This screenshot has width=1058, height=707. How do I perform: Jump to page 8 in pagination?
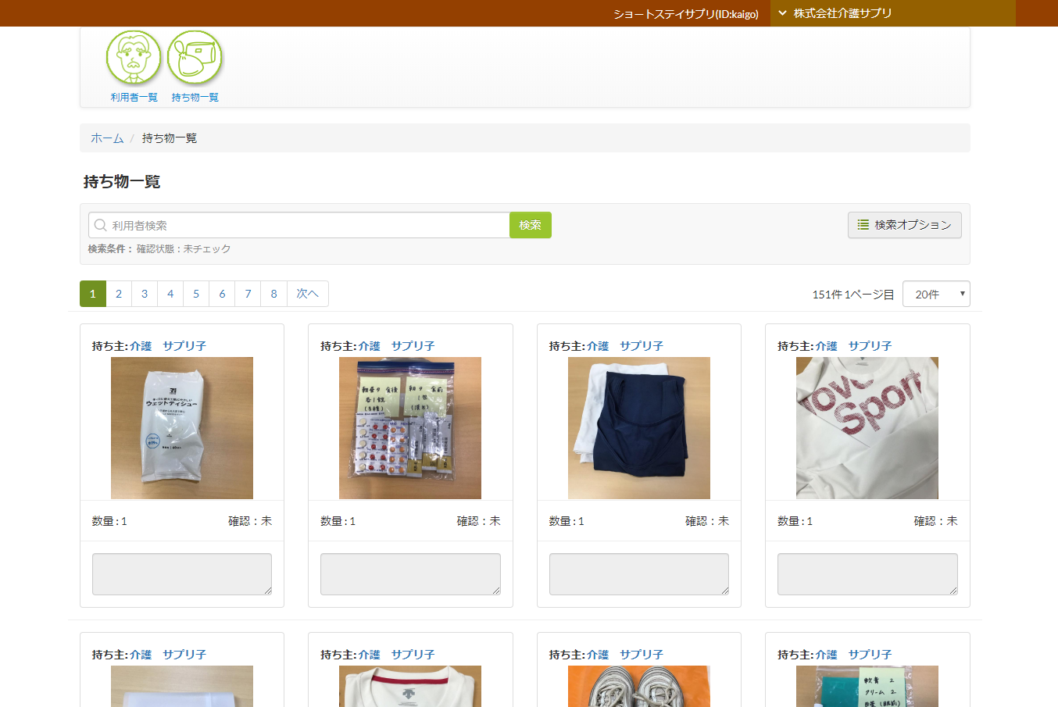[x=273, y=294]
